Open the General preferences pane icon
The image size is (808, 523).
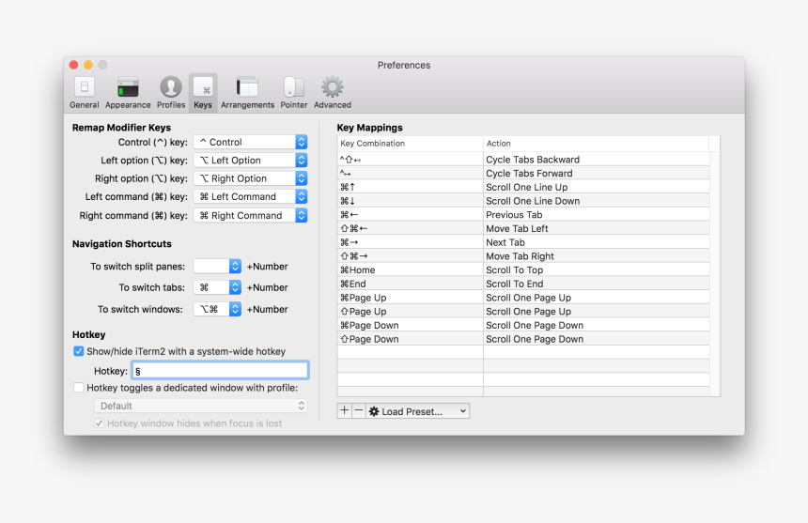click(x=85, y=92)
